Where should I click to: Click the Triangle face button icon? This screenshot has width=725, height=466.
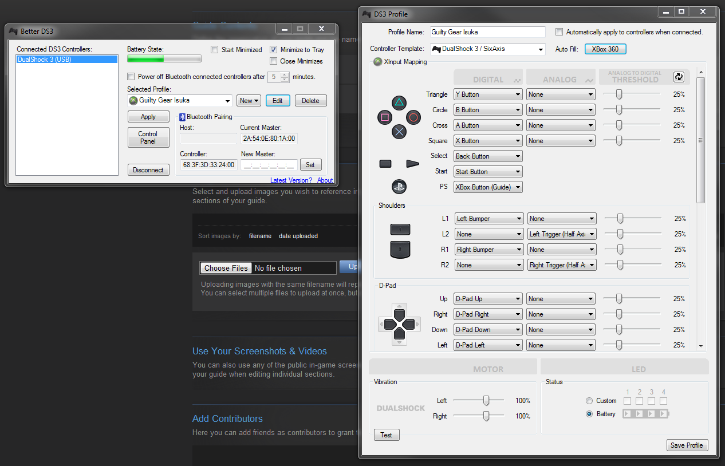tap(399, 104)
